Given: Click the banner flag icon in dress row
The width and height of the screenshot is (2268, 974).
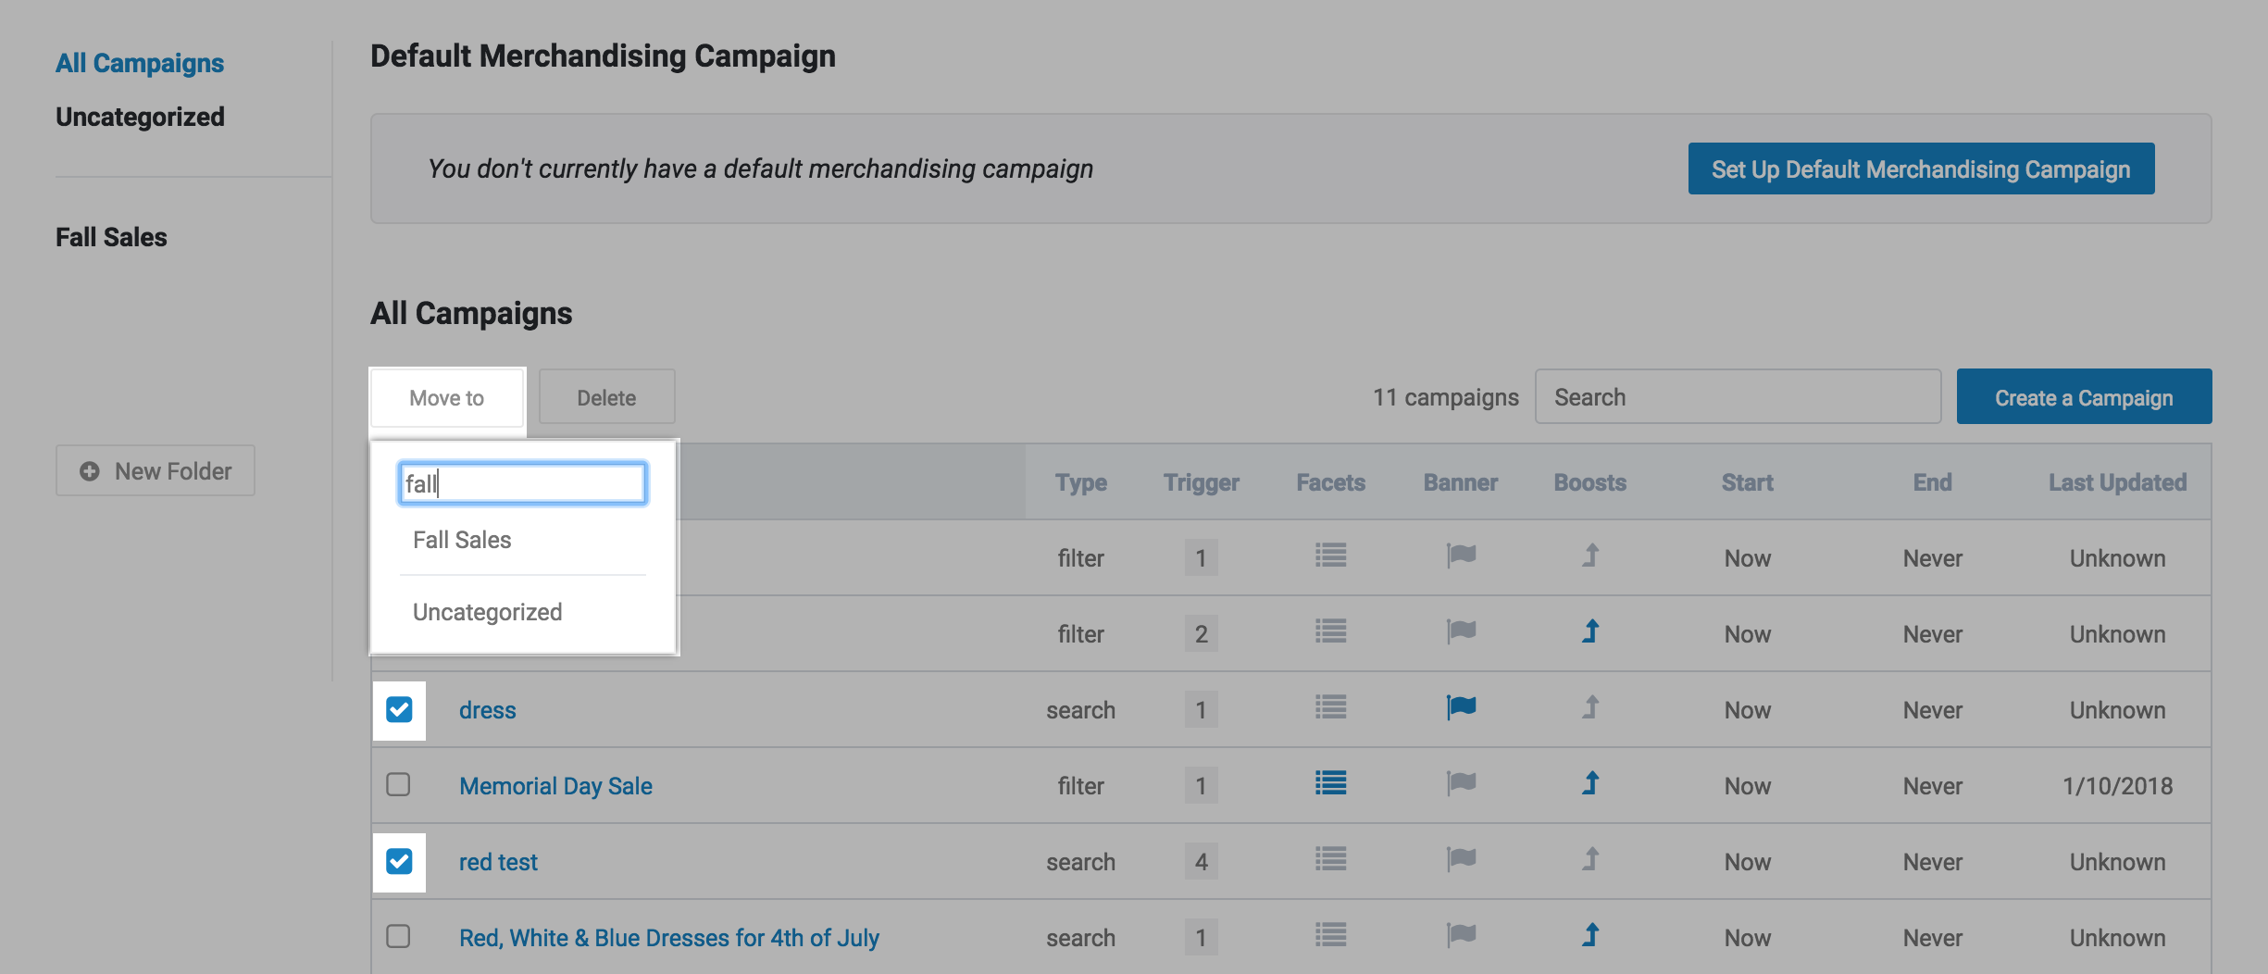Looking at the screenshot, I should pos(1461,708).
